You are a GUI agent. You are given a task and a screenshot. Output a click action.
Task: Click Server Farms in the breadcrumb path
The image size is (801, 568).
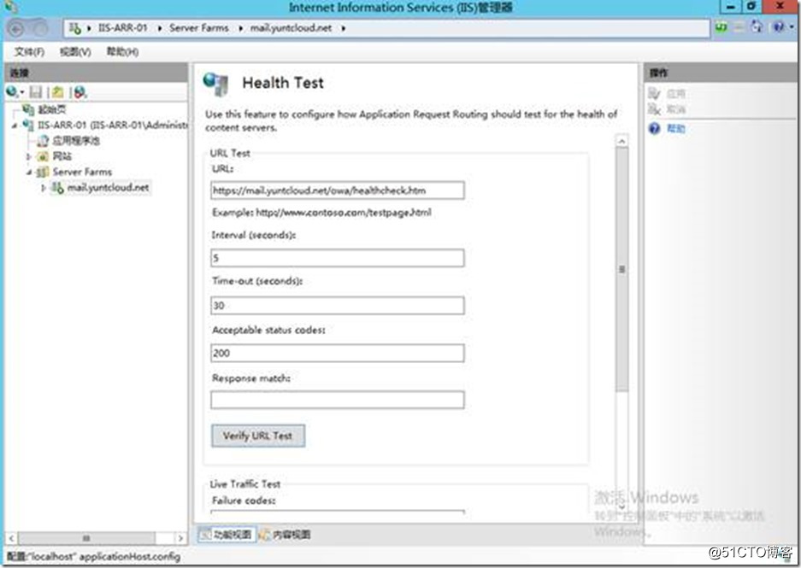[198, 28]
